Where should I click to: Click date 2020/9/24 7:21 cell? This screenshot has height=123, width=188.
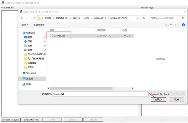pos(104,36)
